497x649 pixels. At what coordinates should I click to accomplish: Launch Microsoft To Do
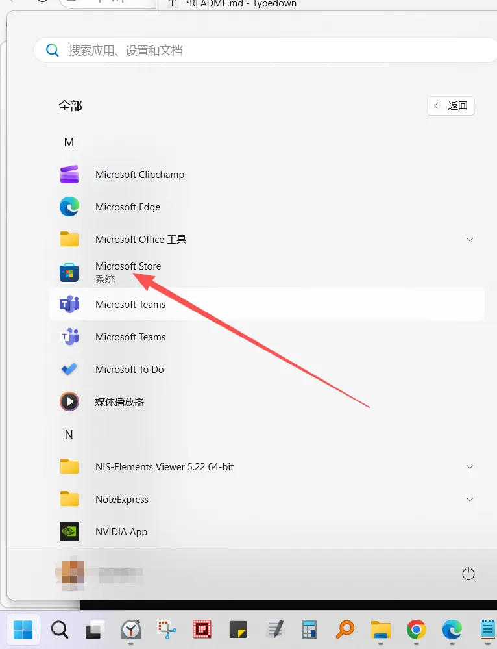point(267,369)
